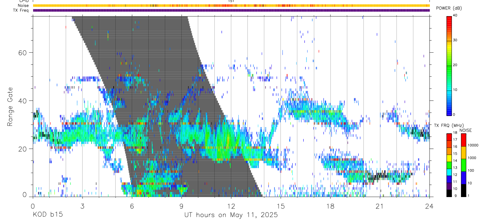The width and height of the screenshot is (483, 223).
Task: Click the NOISE colorbar
Action: (x=463, y=165)
